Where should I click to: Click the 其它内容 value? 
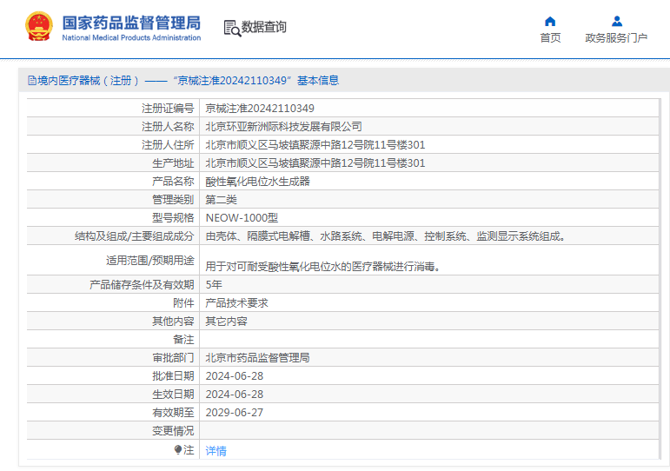tap(227, 322)
